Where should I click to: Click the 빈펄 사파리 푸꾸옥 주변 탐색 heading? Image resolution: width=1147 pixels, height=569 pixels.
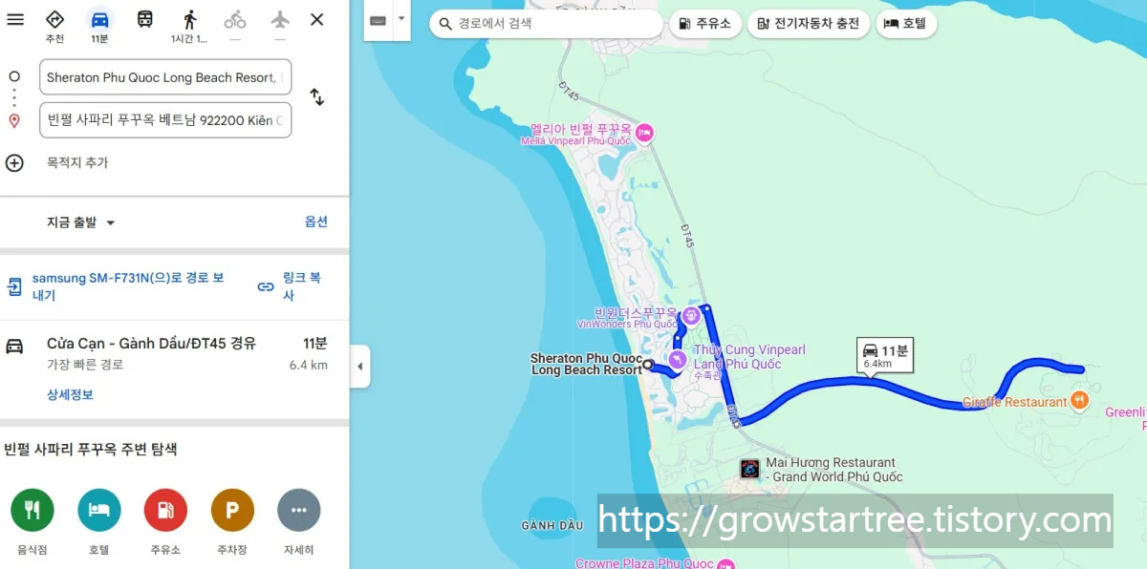(x=91, y=449)
